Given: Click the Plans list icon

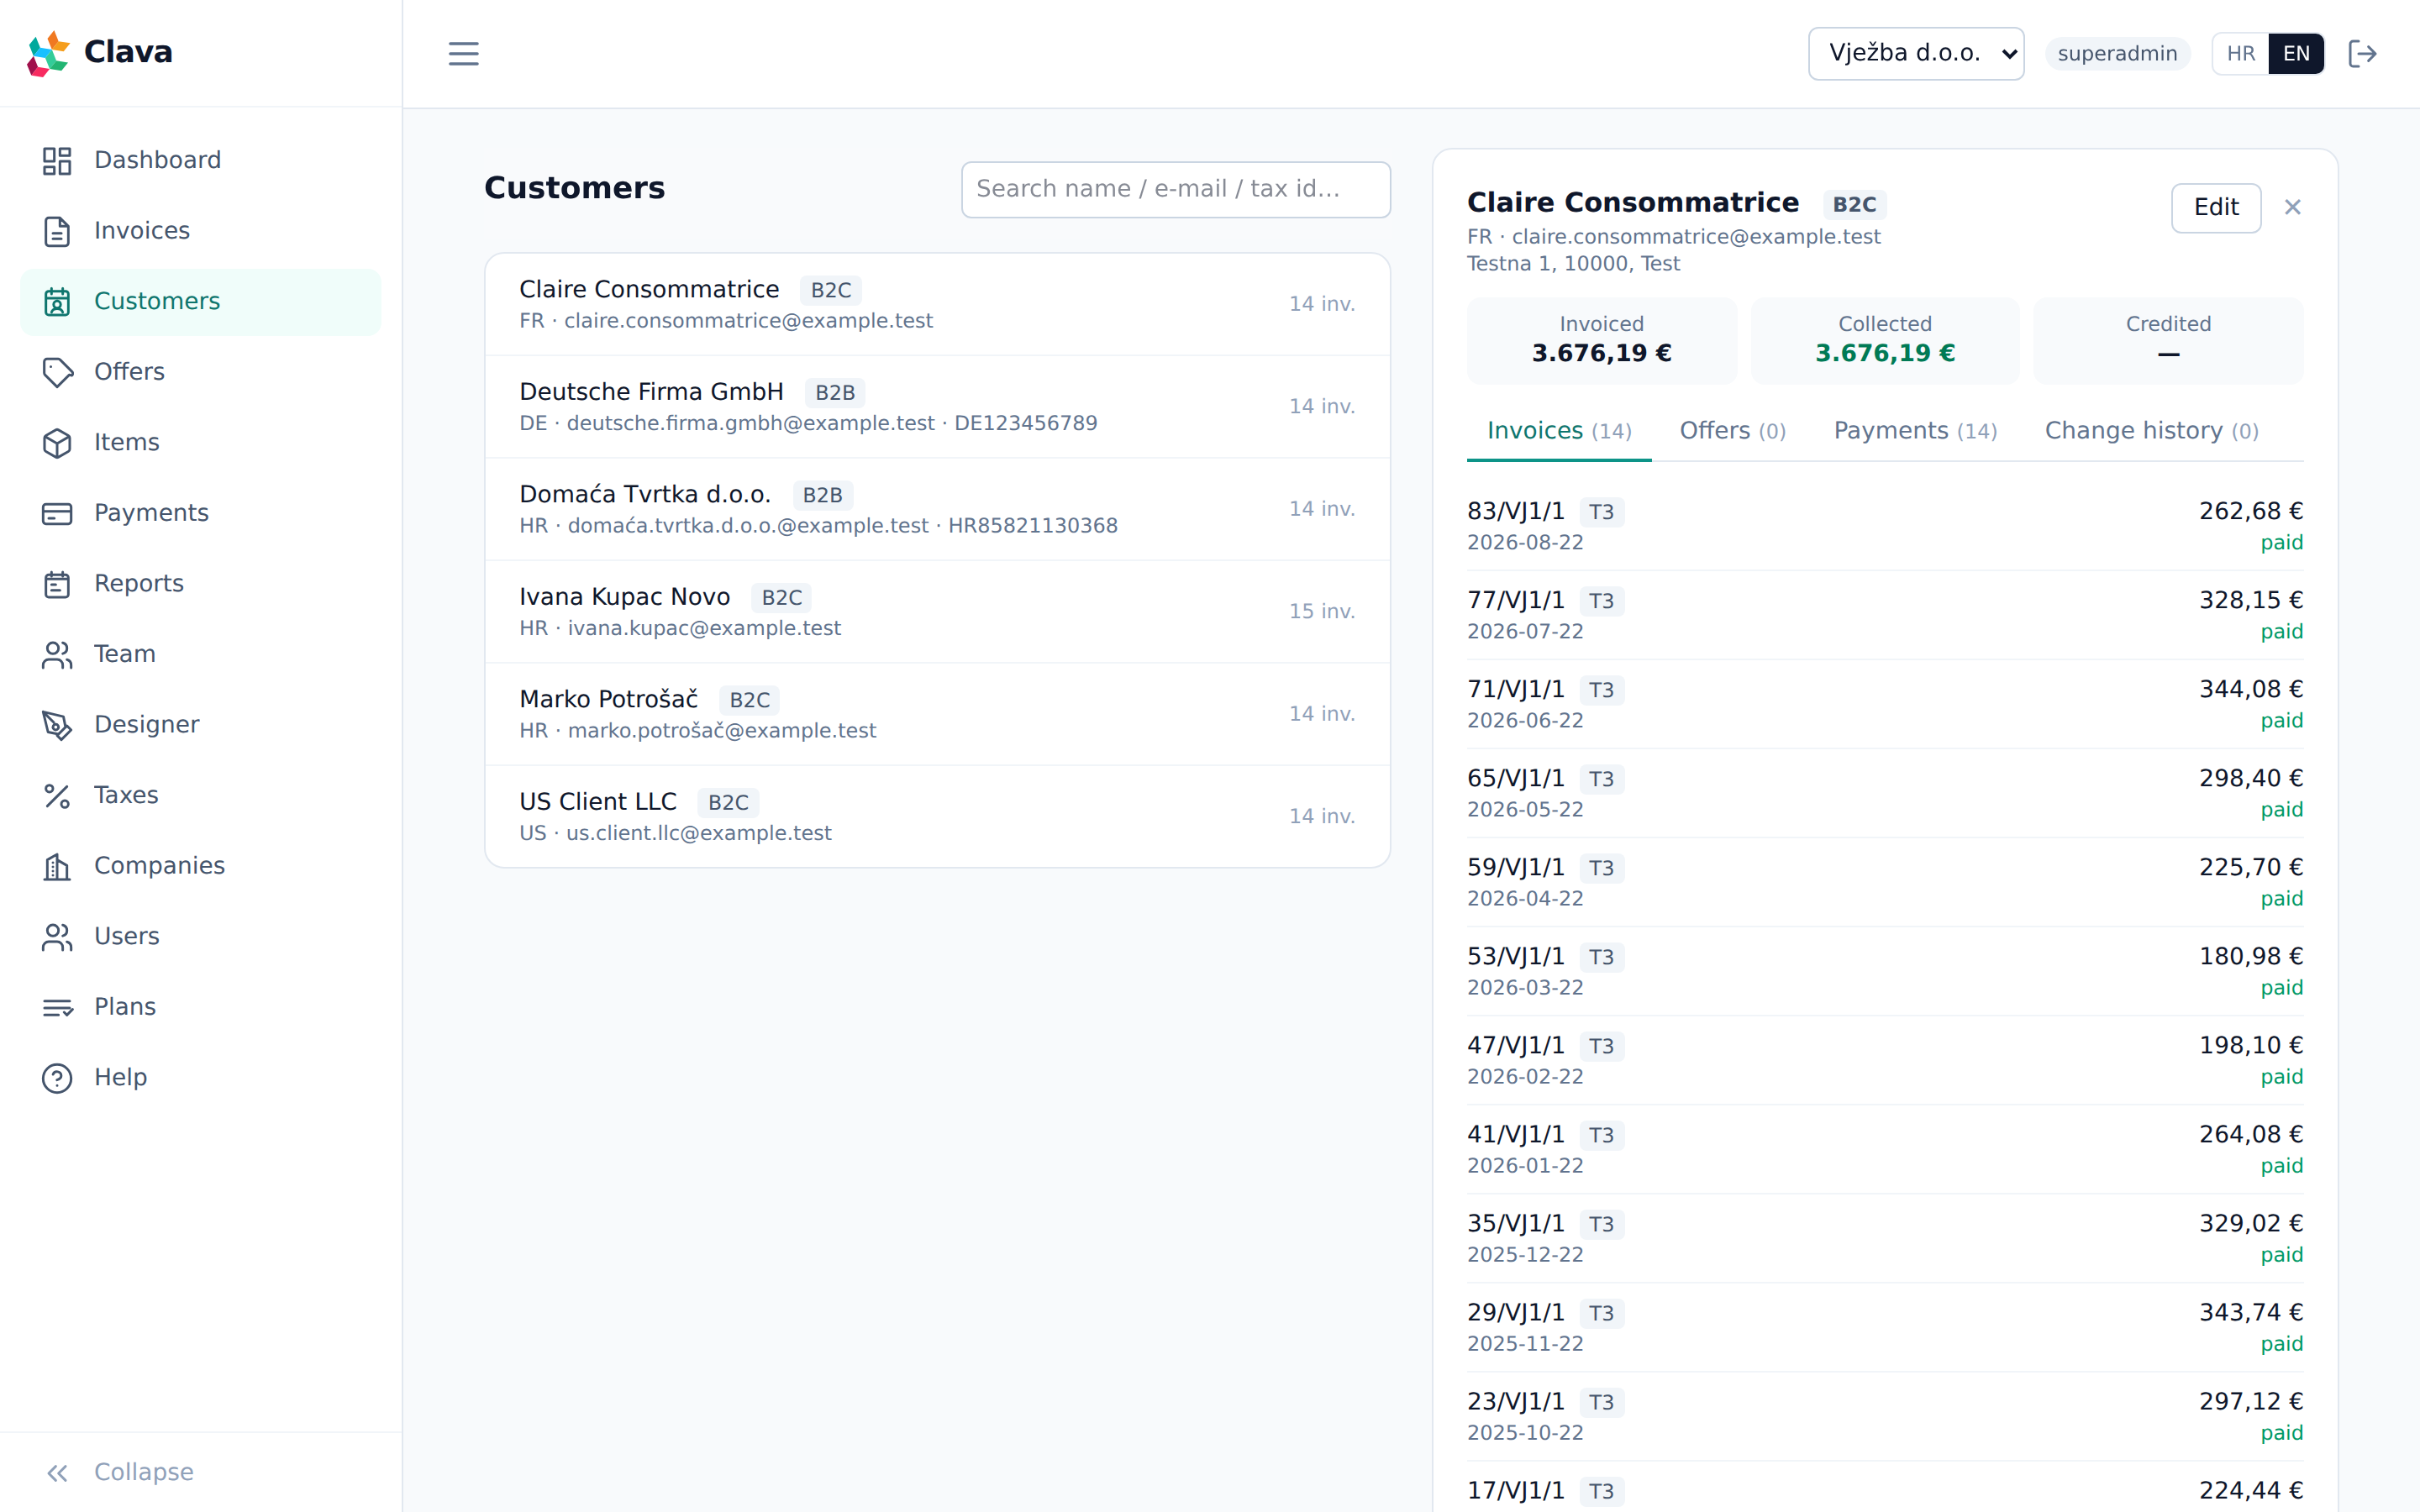Looking at the screenshot, I should 57,1007.
